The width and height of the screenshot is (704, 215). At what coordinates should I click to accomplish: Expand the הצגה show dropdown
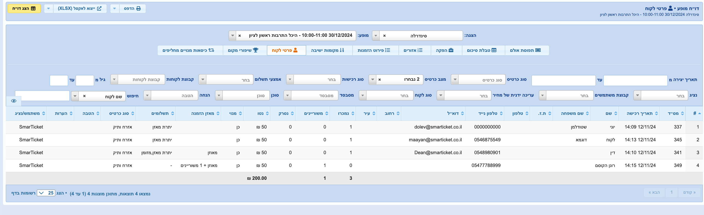tap(376, 36)
